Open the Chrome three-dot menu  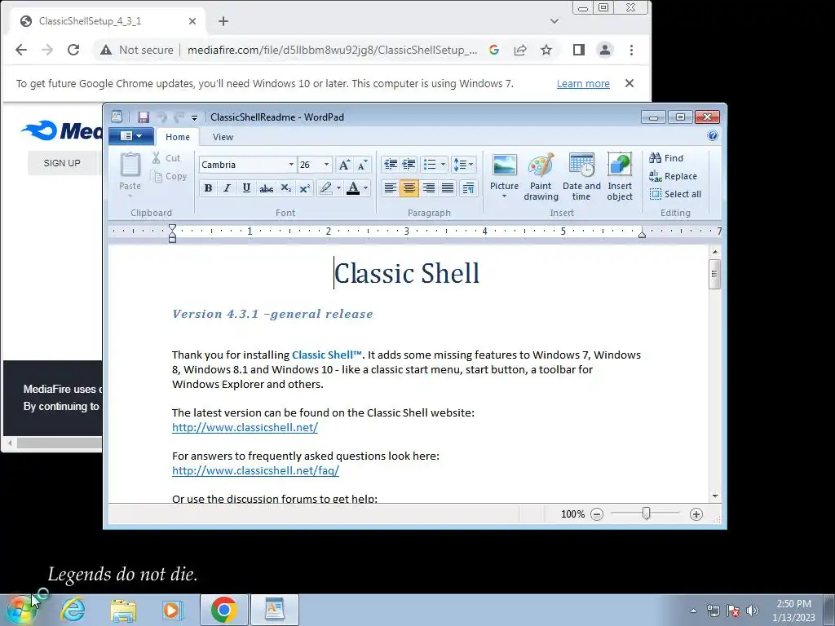coord(632,50)
